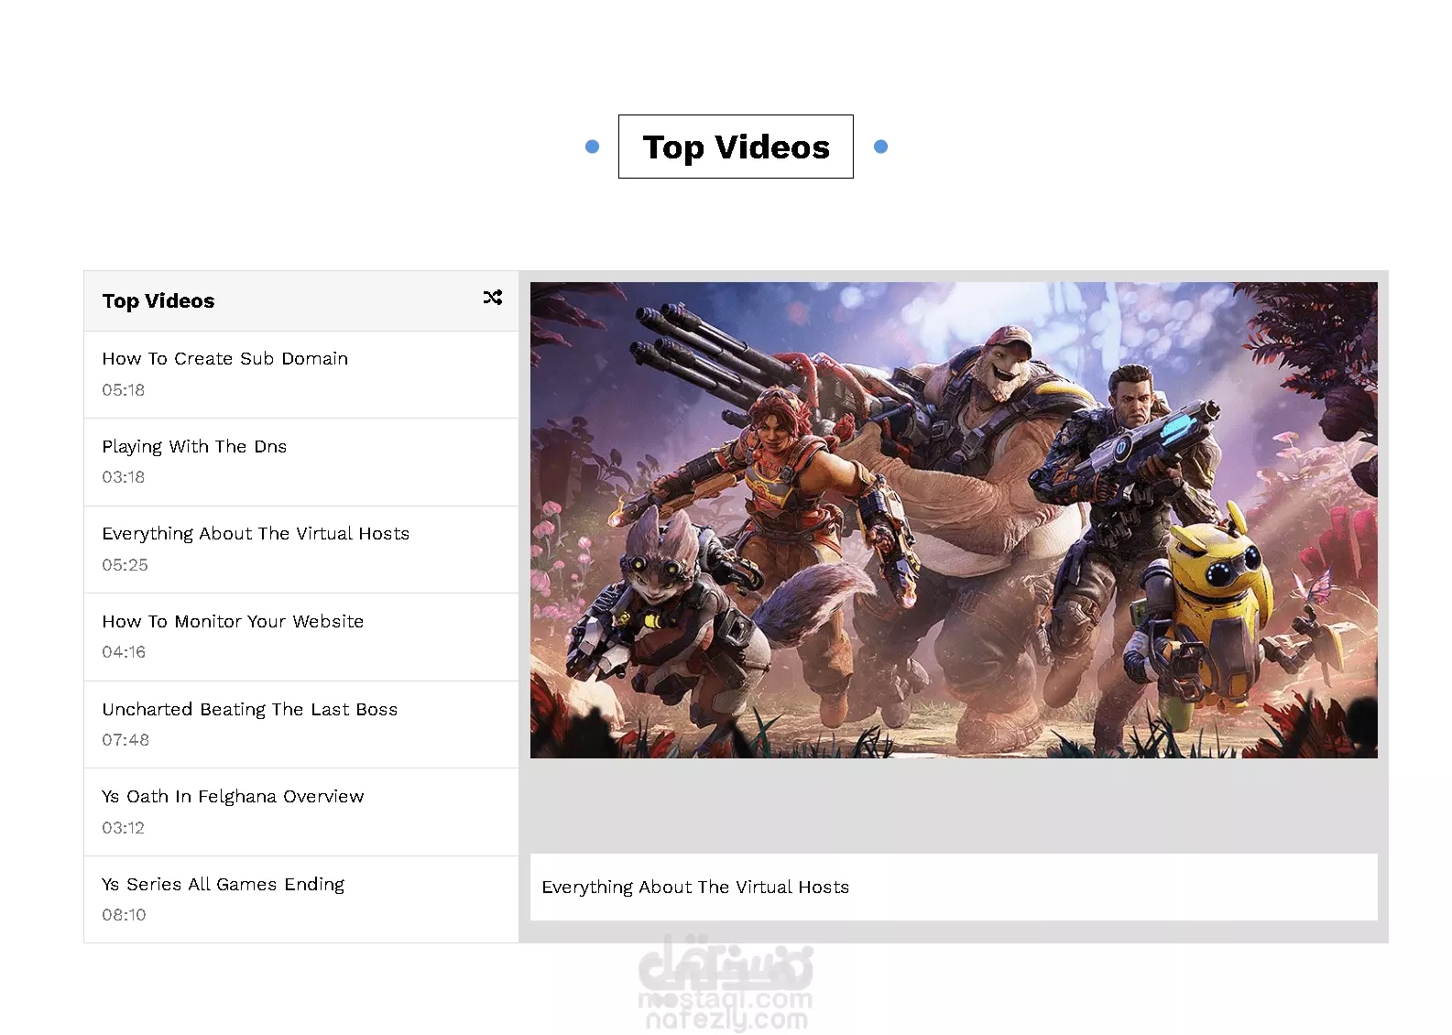Image resolution: width=1452 pixels, height=1035 pixels.
Task: Open 'How To Monitor Your Website' video
Action: pos(301,637)
